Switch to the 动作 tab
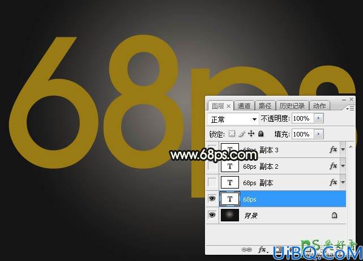This screenshot has width=363, height=261. [x=319, y=106]
